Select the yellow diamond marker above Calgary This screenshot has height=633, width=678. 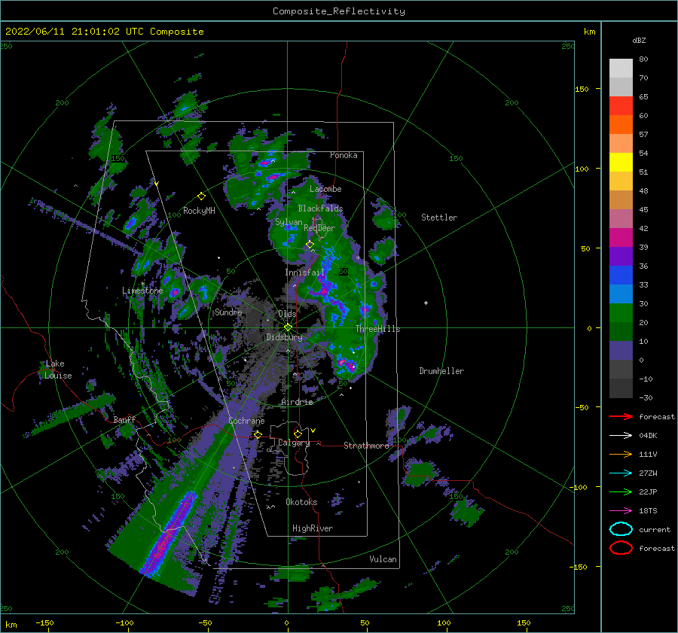click(x=298, y=434)
